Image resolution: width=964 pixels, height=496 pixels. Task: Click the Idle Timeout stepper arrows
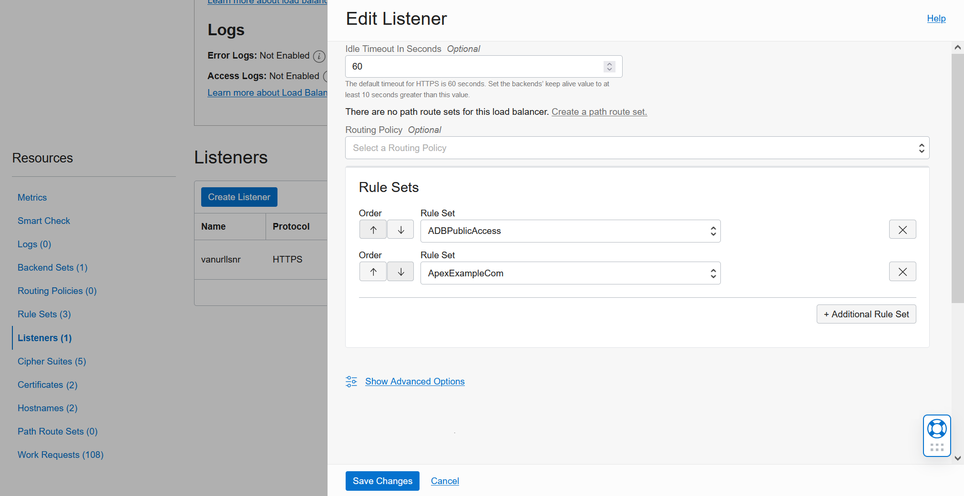point(609,67)
